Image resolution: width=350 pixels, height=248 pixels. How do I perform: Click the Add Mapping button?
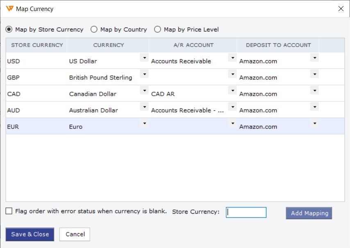pos(309,213)
